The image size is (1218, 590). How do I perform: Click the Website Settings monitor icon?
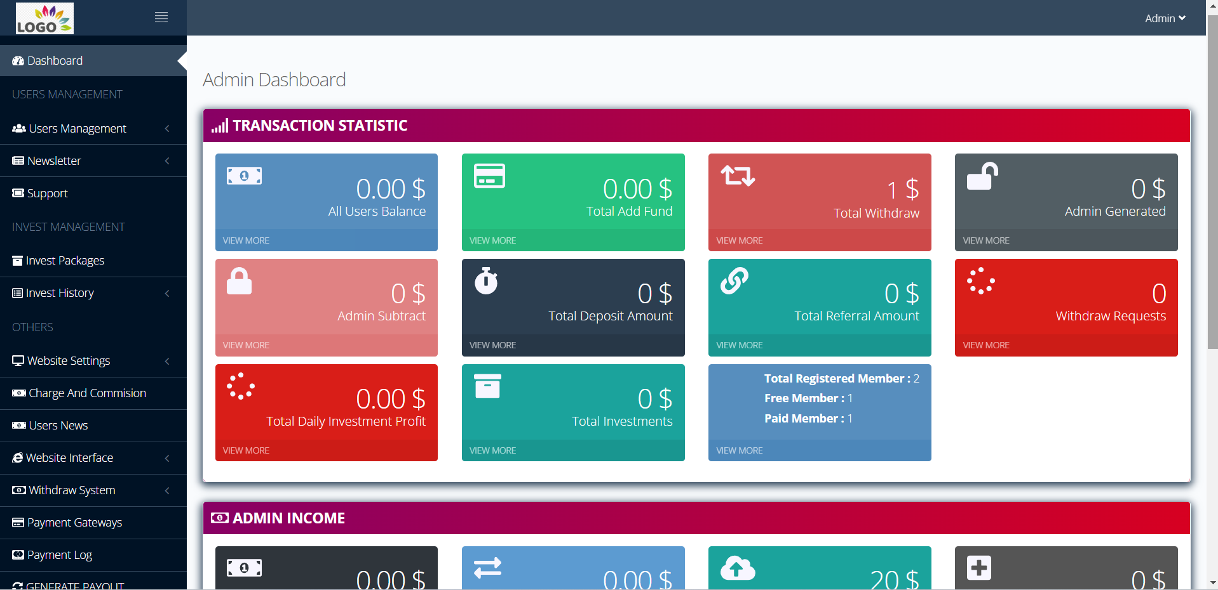click(x=18, y=360)
